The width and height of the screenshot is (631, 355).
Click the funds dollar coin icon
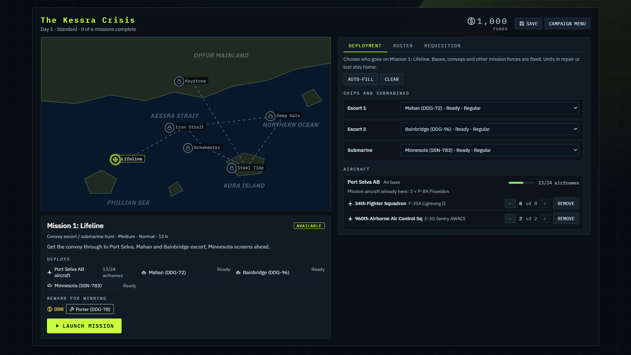(471, 21)
